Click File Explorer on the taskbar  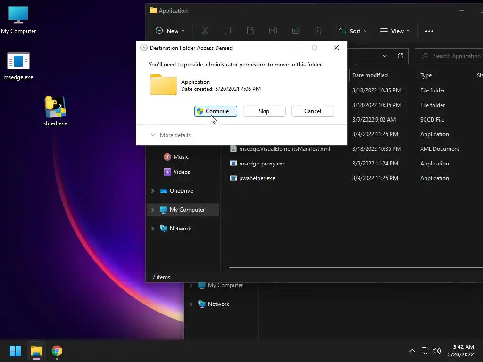pos(36,351)
